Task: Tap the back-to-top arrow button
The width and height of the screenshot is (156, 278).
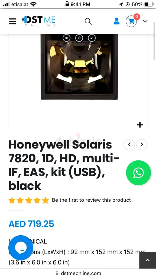Action: tap(148, 260)
